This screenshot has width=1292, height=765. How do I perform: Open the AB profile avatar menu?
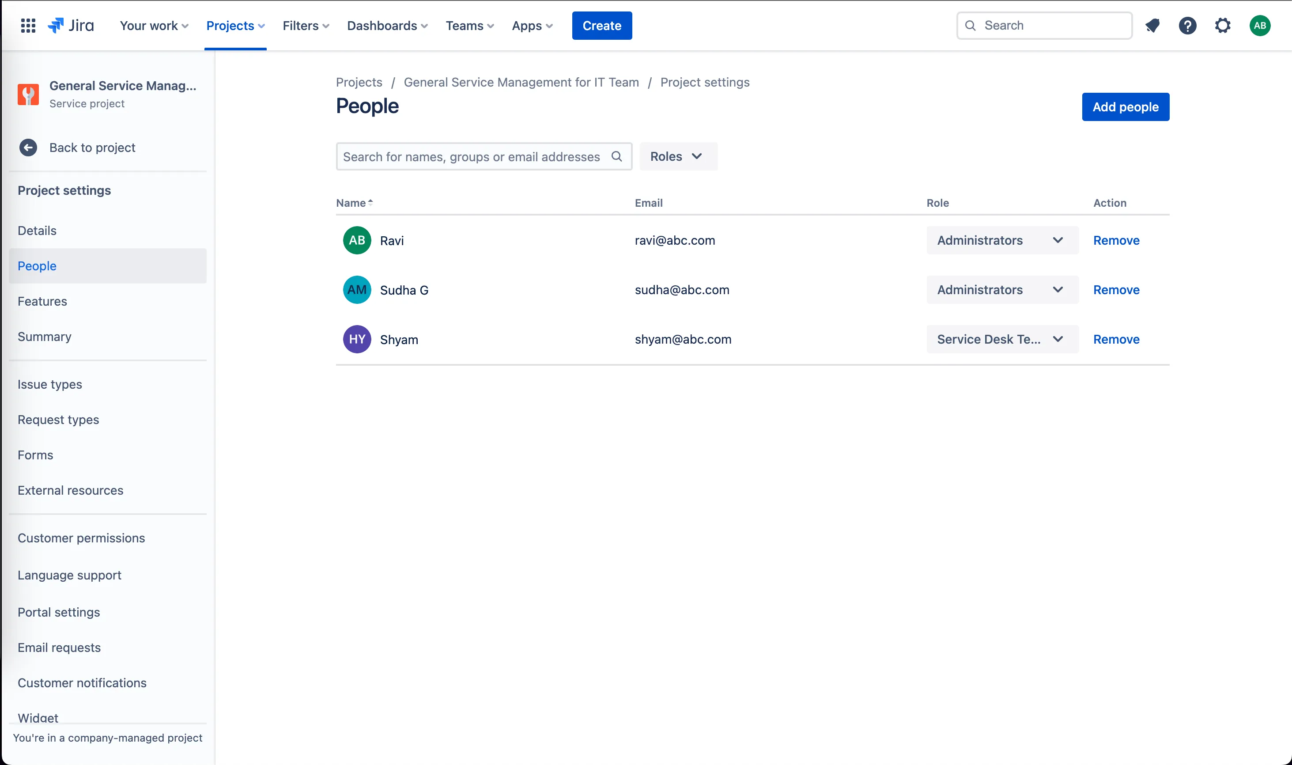[x=1259, y=25]
